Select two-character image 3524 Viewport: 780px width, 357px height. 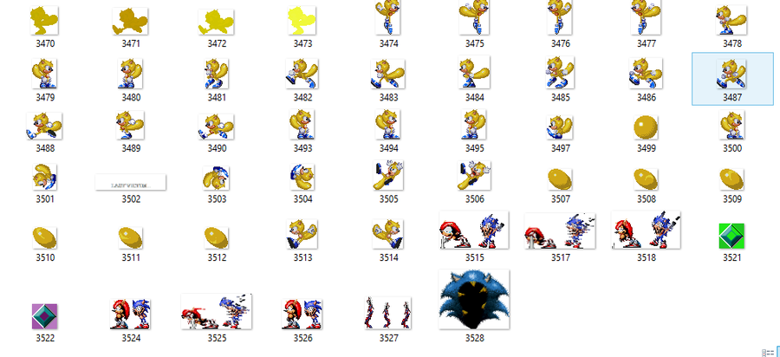point(130,314)
